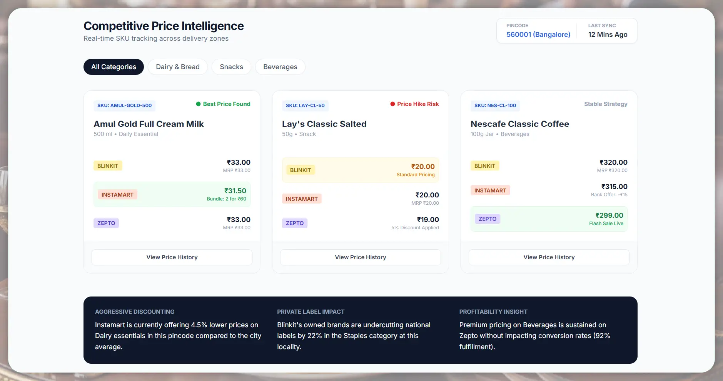Screen dimensions: 723x381
Task: Click the Last Sync 12 Mins Ago status
Action: pyautogui.click(x=607, y=35)
